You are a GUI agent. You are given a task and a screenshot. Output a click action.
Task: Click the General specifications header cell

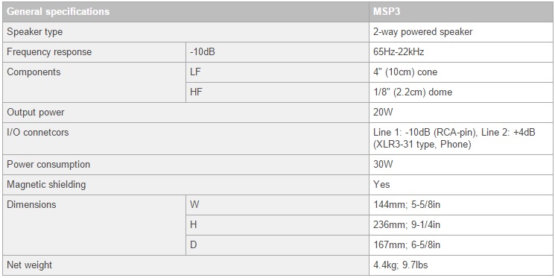(185, 12)
